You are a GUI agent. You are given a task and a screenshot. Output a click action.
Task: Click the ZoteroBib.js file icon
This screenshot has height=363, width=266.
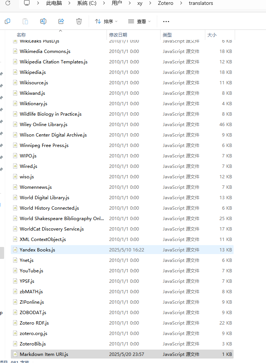[15, 344]
